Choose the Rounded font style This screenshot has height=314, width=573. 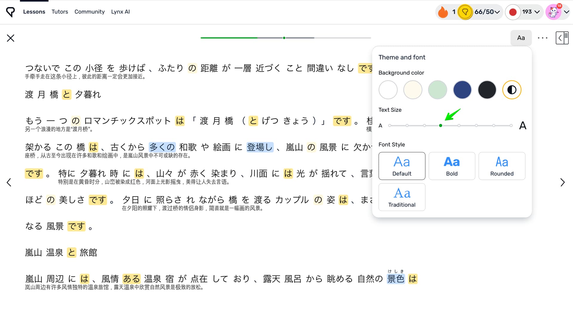click(502, 166)
